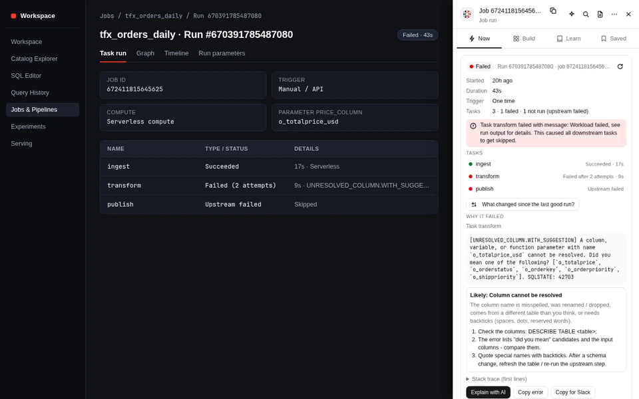Click the 'Succeeded' status cell

[222, 166]
